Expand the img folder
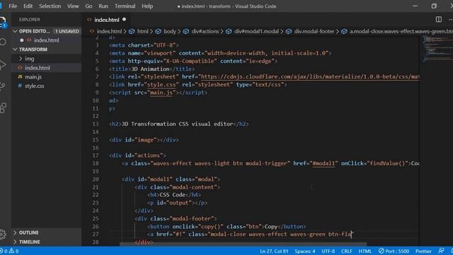Screen dimensions: 453x255 (29, 59)
